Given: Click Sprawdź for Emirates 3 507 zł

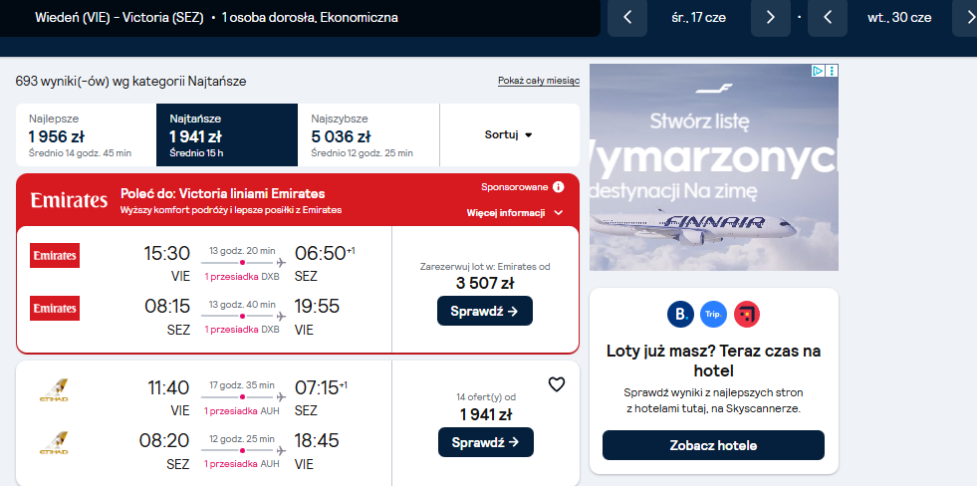Looking at the screenshot, I should click(485, 311).
